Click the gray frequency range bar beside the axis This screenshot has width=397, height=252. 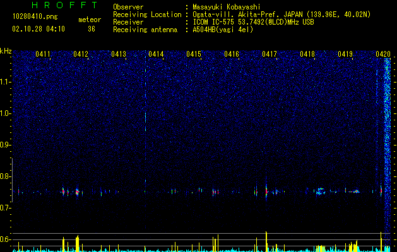tap(12, 180)
